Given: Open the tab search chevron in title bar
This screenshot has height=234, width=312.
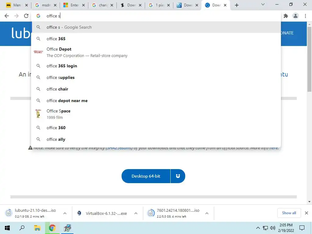Looking at the screenshot, I should point(263,4).
